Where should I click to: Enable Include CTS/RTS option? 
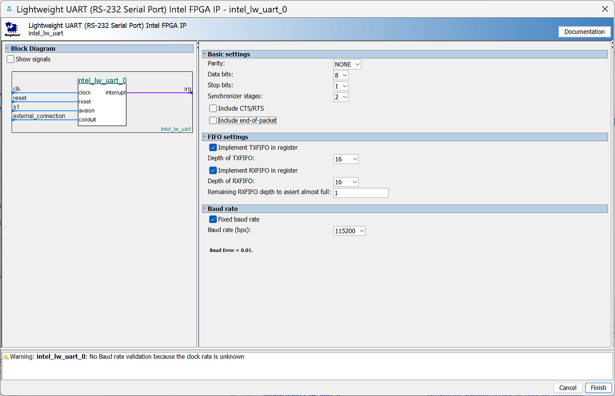click(213, 108)
